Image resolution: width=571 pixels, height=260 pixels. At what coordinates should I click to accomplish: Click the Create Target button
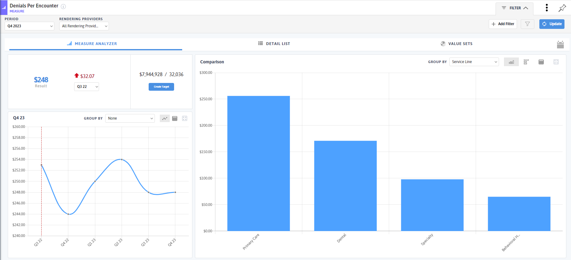pos(161,87)
